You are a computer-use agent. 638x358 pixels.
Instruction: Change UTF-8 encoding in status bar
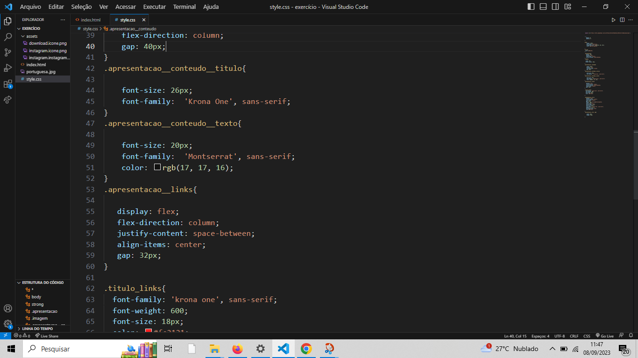point(560,336)
